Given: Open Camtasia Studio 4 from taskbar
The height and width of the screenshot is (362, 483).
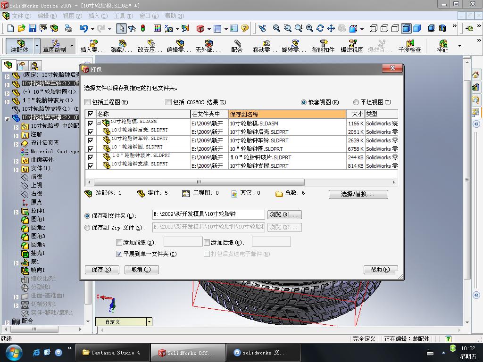Looking at the screenshot, I should [x=112, y=353].
